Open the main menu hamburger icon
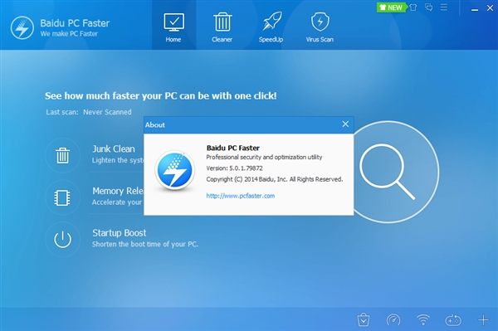 click(444, 7)
